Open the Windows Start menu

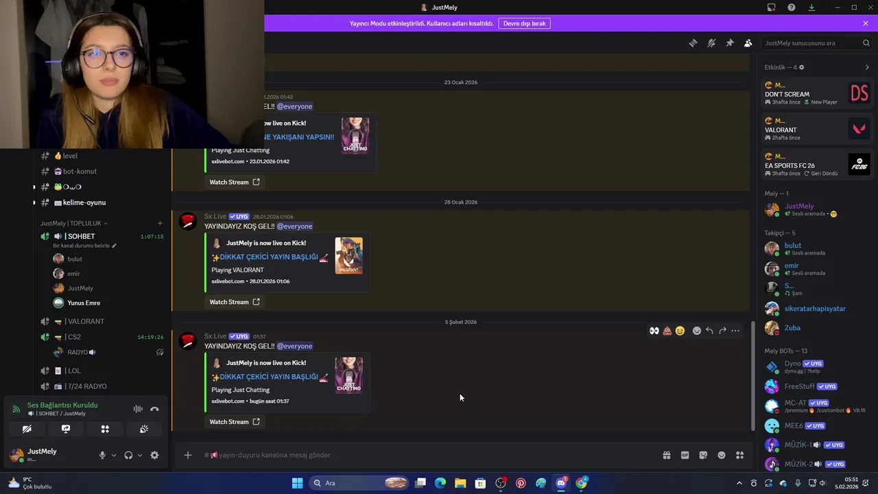[x=297, y=483]
